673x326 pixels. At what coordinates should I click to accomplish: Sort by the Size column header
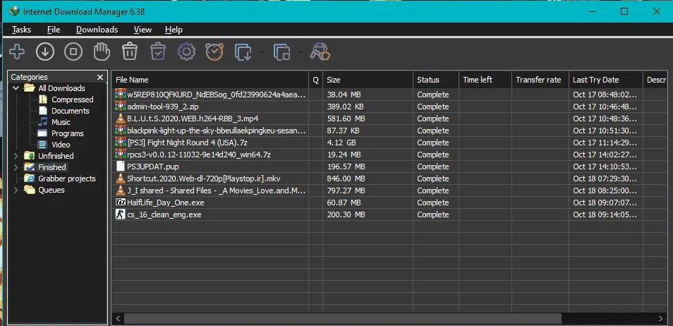[368, 80]
